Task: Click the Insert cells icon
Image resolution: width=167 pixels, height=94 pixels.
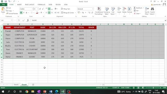Action: point(119,9)
